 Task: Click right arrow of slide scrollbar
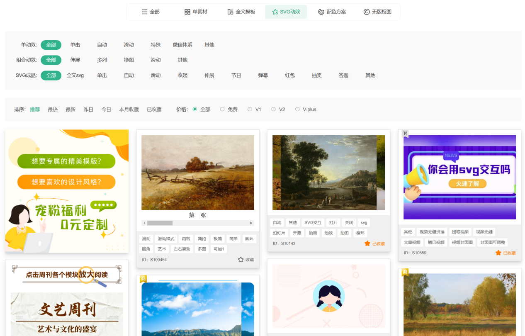251,223
